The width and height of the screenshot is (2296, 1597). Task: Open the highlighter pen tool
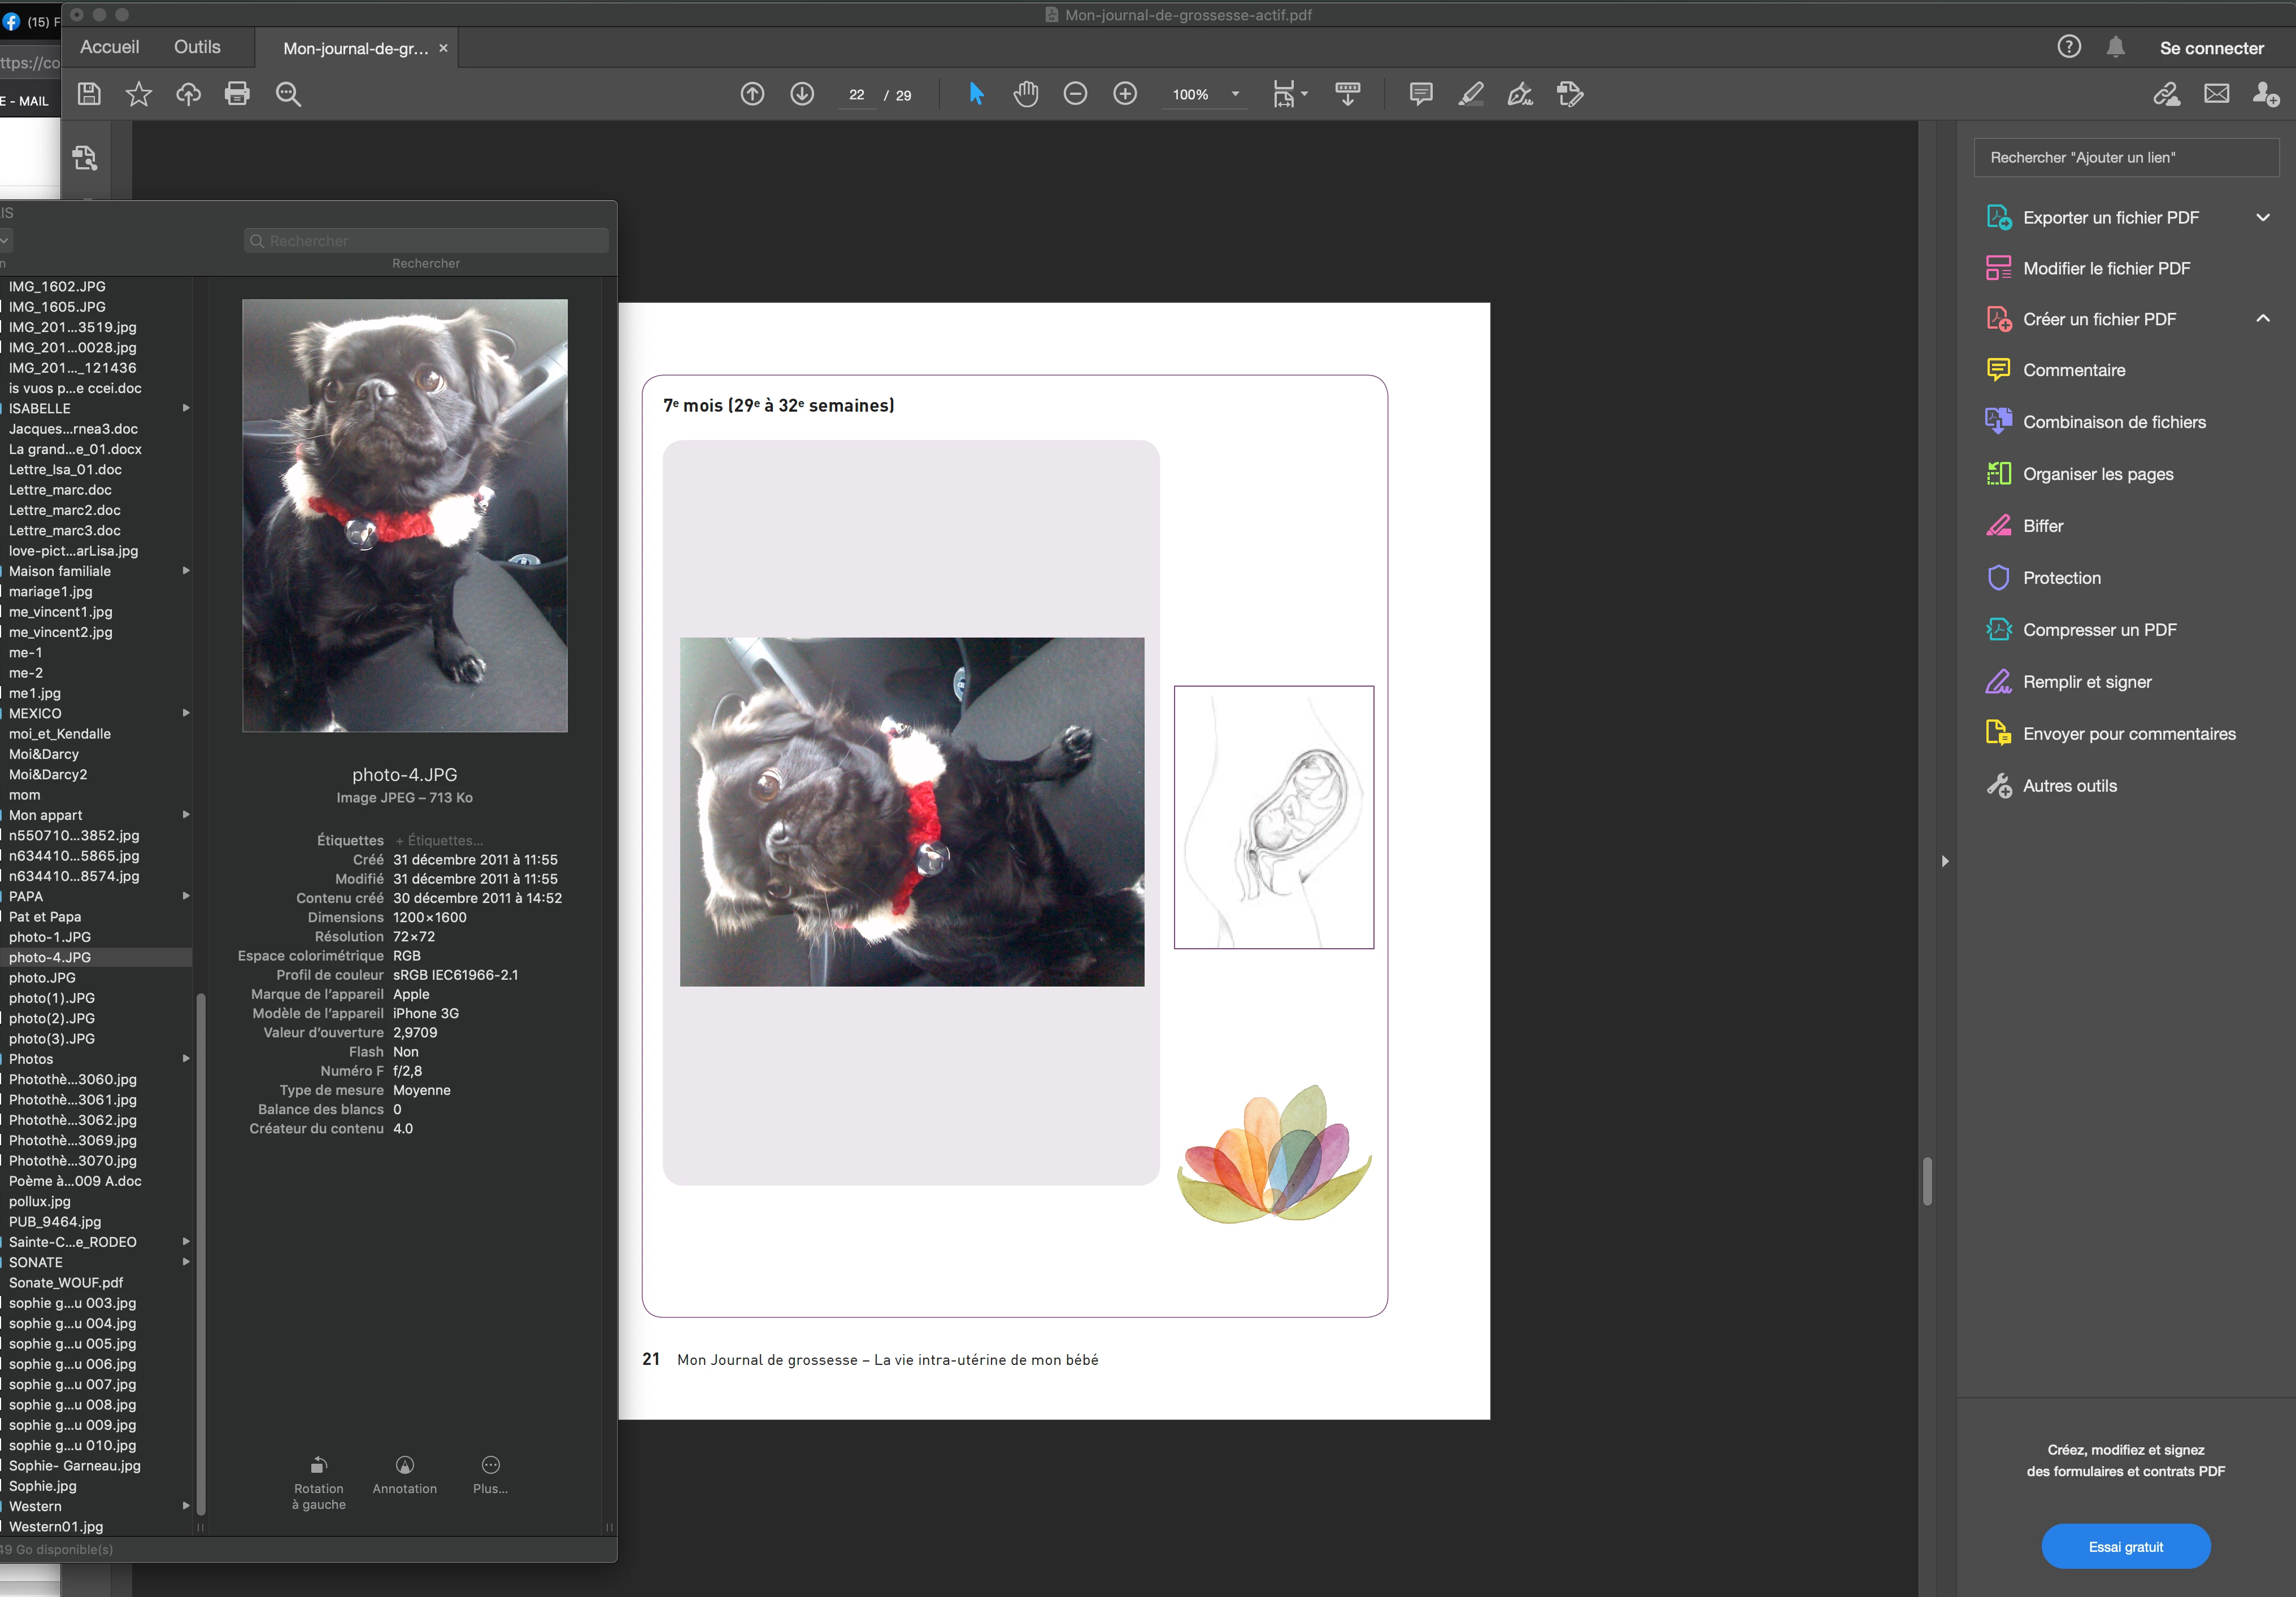pos(1470,94)
